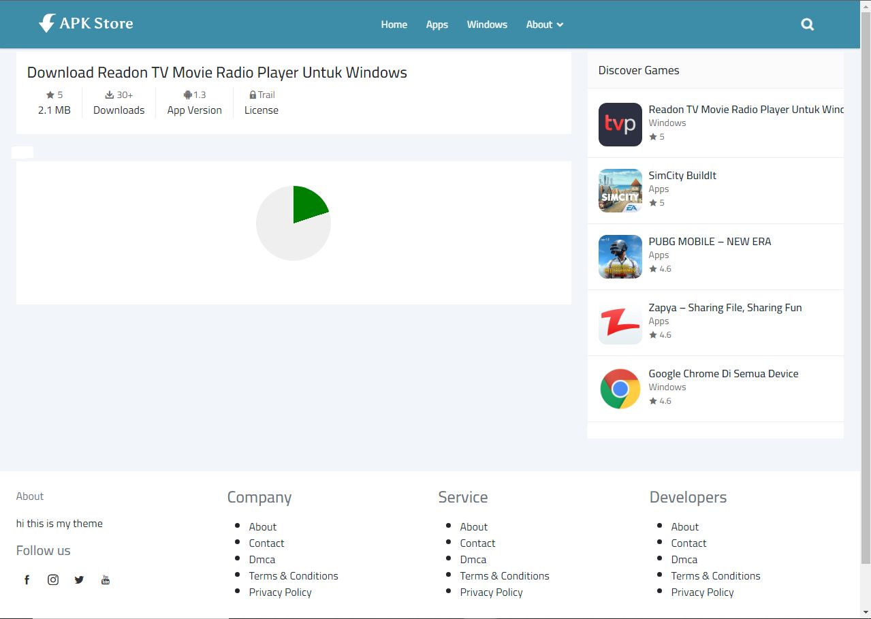The height and width of the screenshot is (619, 871).
Task: Open the Instagram social icon
Action: pos(53,580)
